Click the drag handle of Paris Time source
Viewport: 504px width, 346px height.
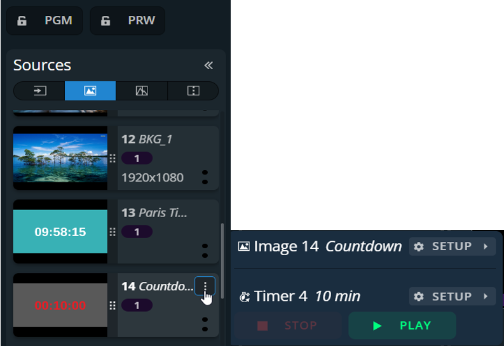(x=112, y=232)
